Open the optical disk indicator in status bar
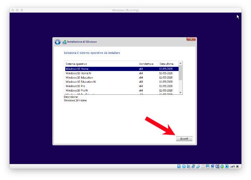This screenshot has height=180, width=251. click(184, 166)
